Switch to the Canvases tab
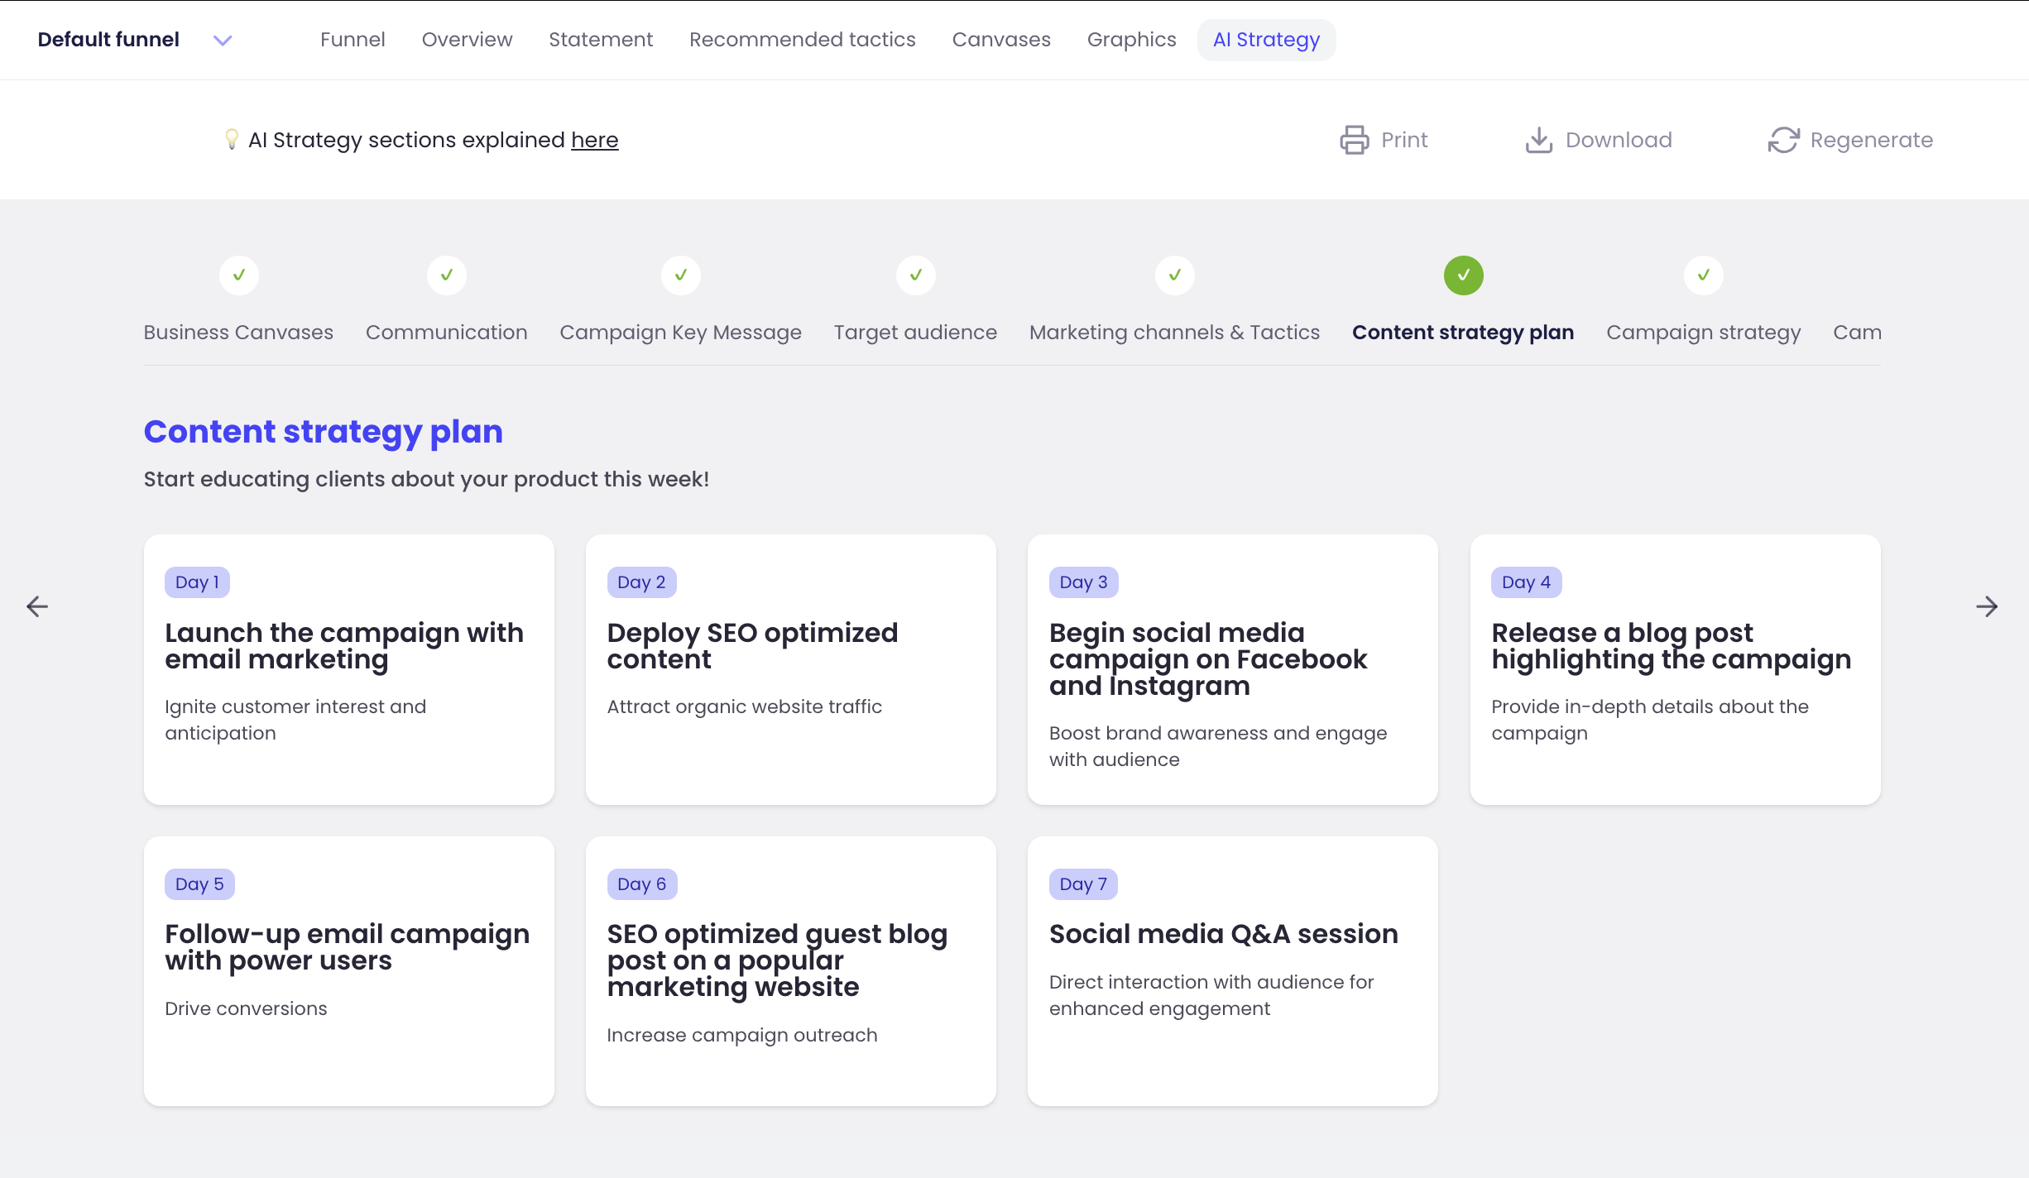2029x1178 pixels. point(1001,39)
